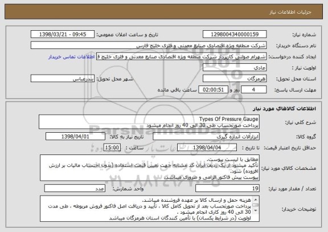Image resolution: width=328 pixels, height=232 pixels.
Task: Click the priority field showing عادی
Action: (235, 68)
